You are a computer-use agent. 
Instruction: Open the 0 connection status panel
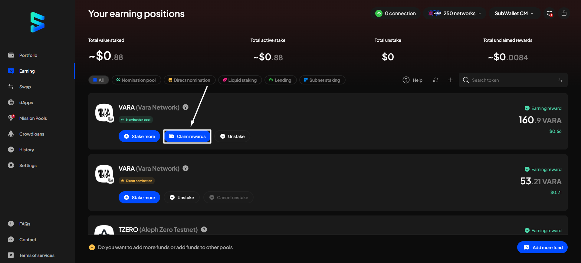[x=396, y=13]
